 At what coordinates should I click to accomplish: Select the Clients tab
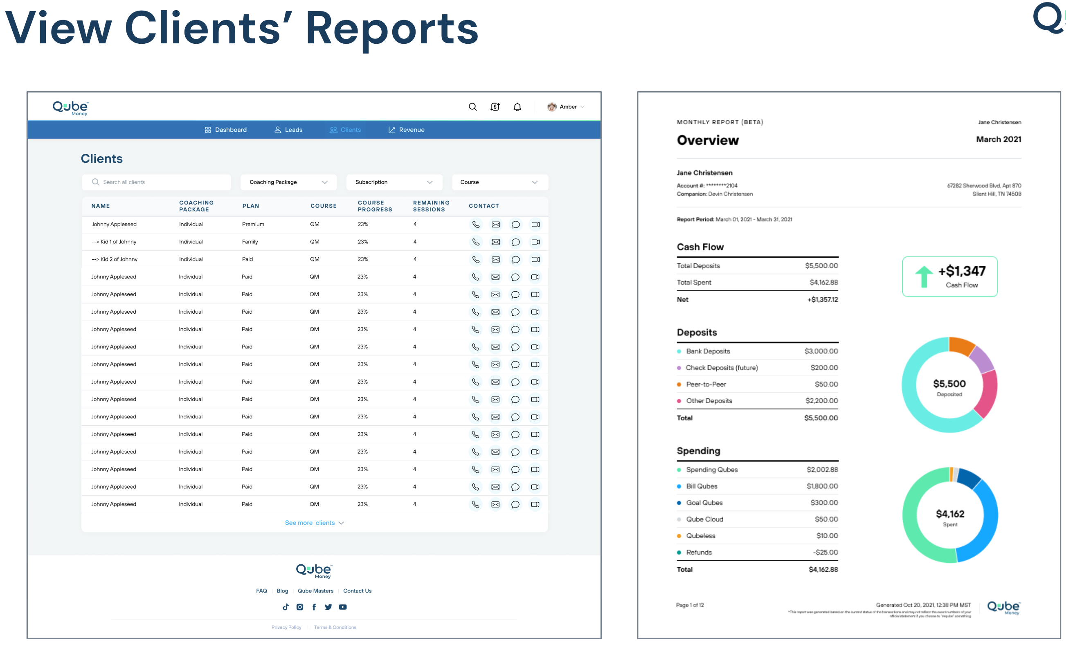coord(345,130)
